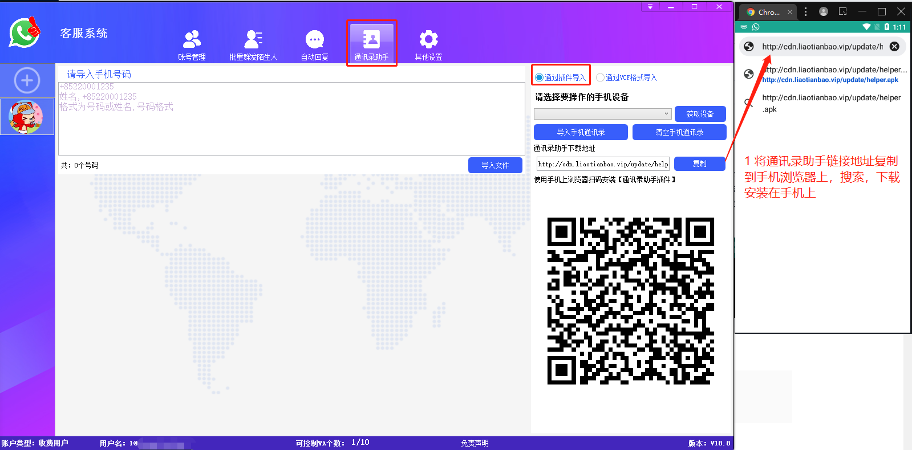
Task: Click 免责声明 disclaimer in status bar
Action: 475,443
